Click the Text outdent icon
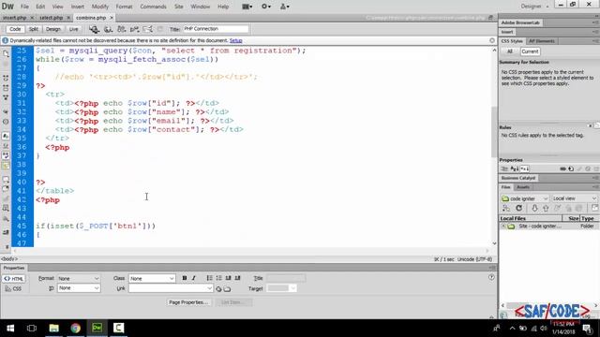The image size is (600, 337). (x=229, y=278)
